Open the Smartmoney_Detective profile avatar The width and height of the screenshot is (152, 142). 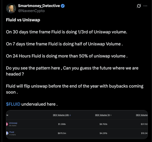tap(11, 8)
